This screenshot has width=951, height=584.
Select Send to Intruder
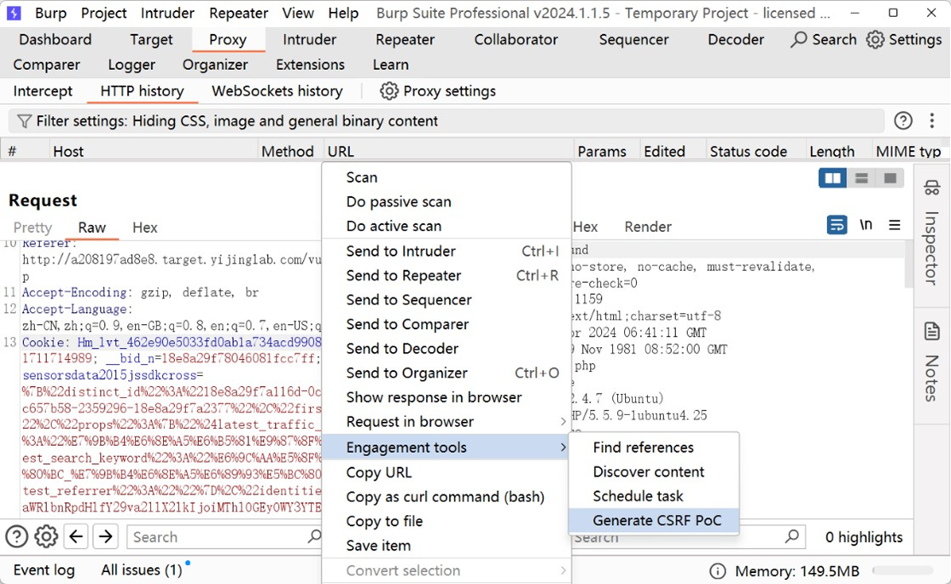[x=446, y=251]
